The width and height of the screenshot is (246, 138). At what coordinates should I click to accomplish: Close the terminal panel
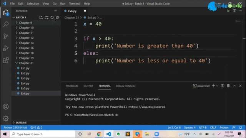(240, 86)
